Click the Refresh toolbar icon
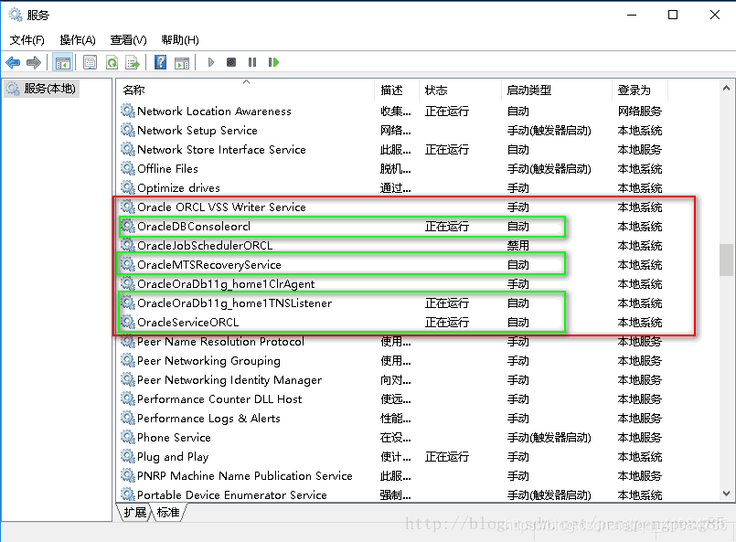Viewport: 736px width, 542px height. 112,62
